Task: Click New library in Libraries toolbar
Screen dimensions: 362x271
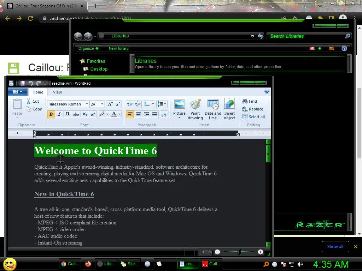Action: tap(119, 48)
